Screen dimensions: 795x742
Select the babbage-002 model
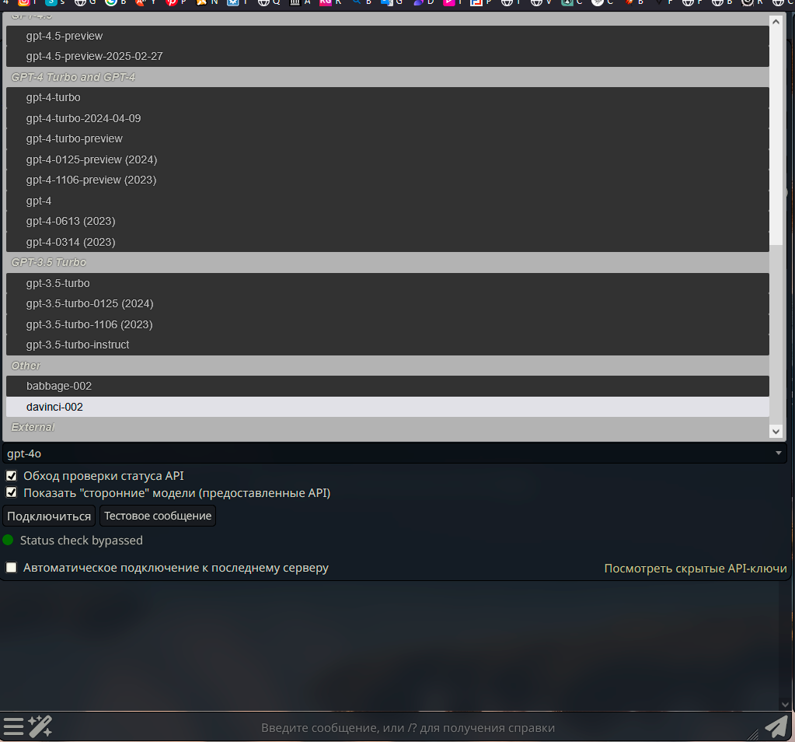[387, 387]
